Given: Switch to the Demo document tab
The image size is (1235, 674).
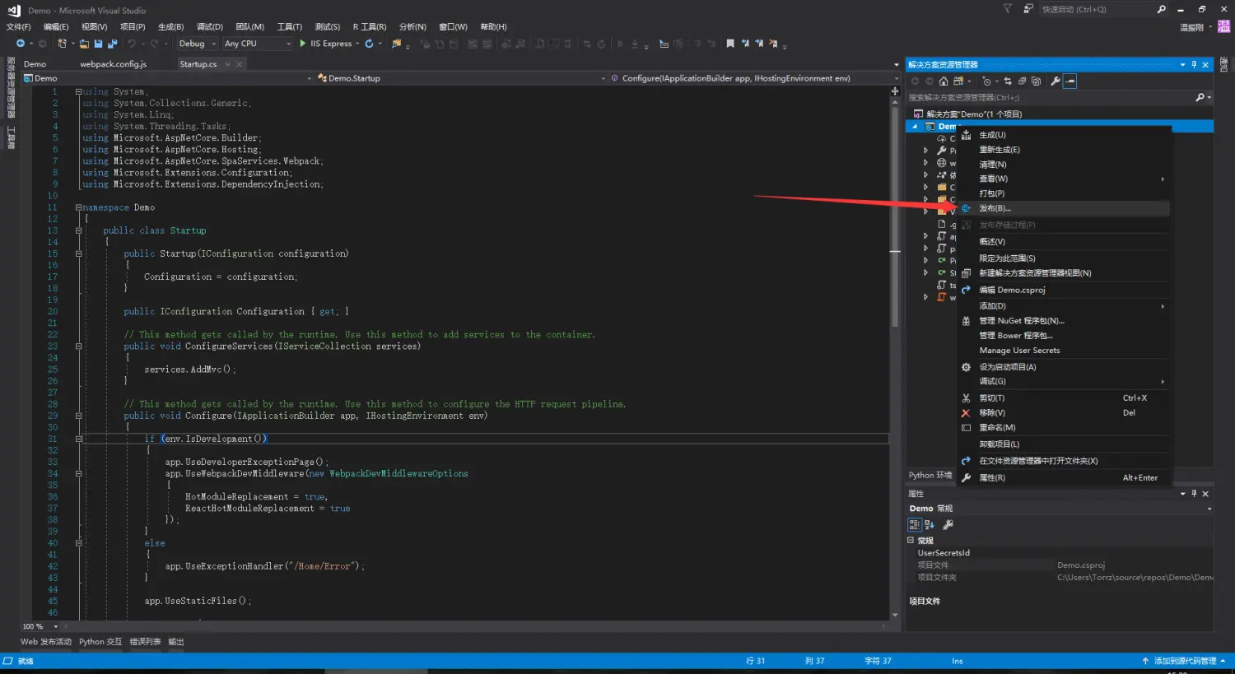Looking at the screenshot, I should coord(35,64).
